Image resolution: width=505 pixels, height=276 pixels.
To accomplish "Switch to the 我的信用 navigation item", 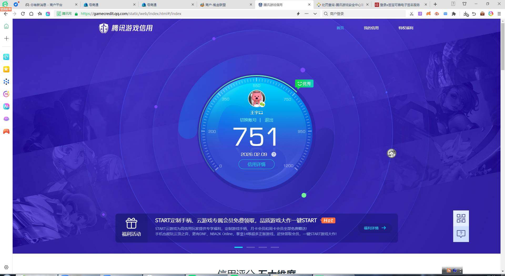I will coord(371,28).
